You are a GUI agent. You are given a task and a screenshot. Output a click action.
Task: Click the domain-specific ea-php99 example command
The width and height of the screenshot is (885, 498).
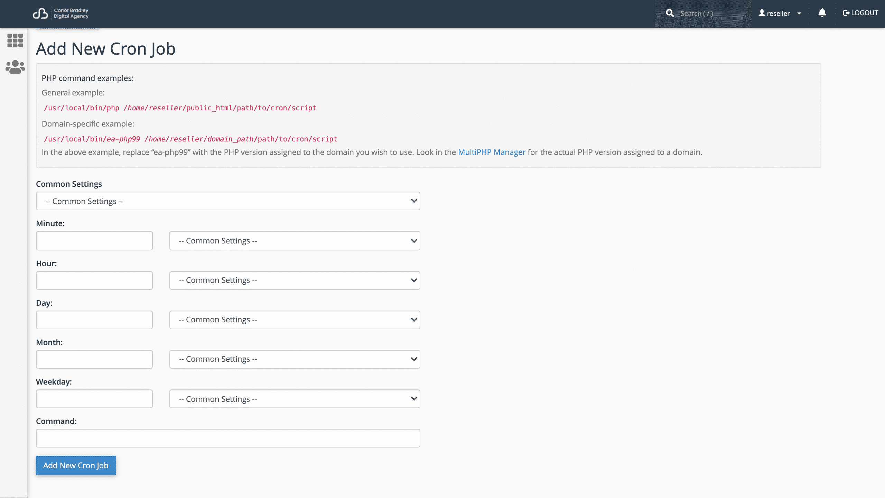190,139
